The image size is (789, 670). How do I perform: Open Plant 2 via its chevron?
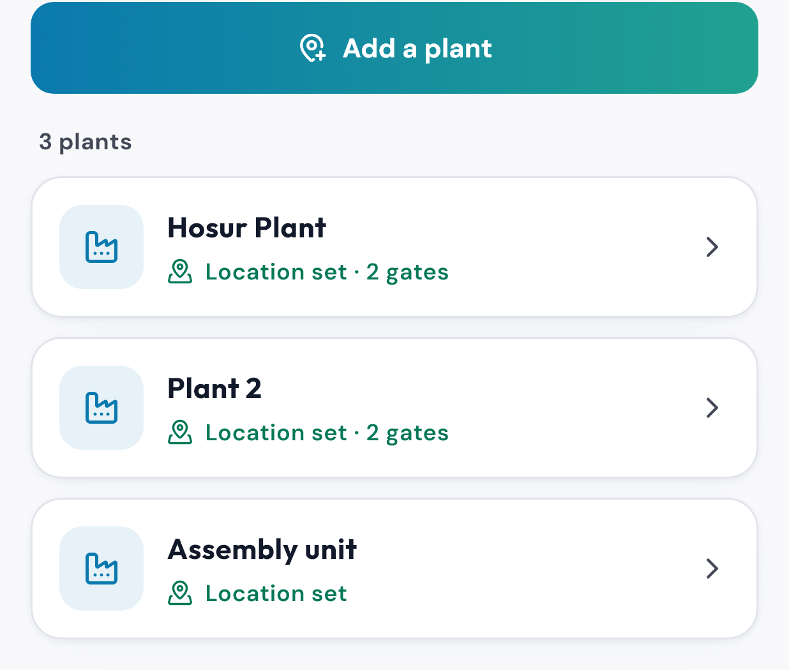coord(712,408)
